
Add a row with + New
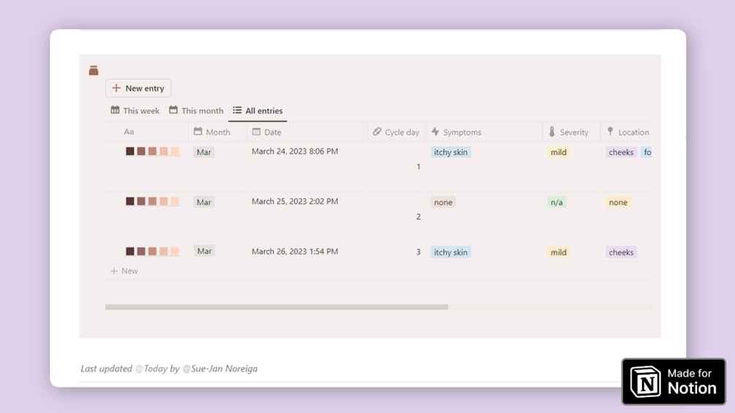(124, 270)
